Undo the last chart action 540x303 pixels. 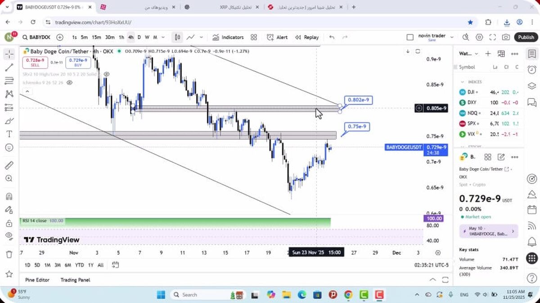(x=332, y=37)
